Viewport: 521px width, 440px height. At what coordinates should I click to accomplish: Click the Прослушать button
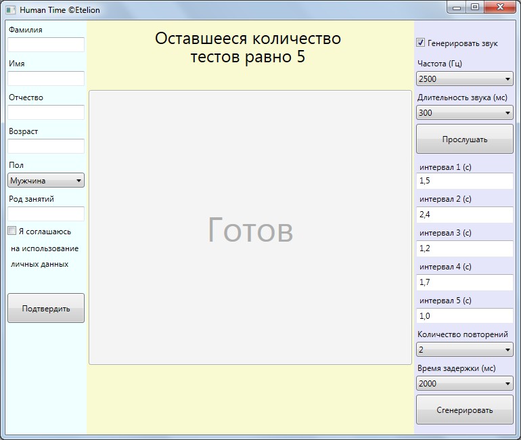coord(465,139)
